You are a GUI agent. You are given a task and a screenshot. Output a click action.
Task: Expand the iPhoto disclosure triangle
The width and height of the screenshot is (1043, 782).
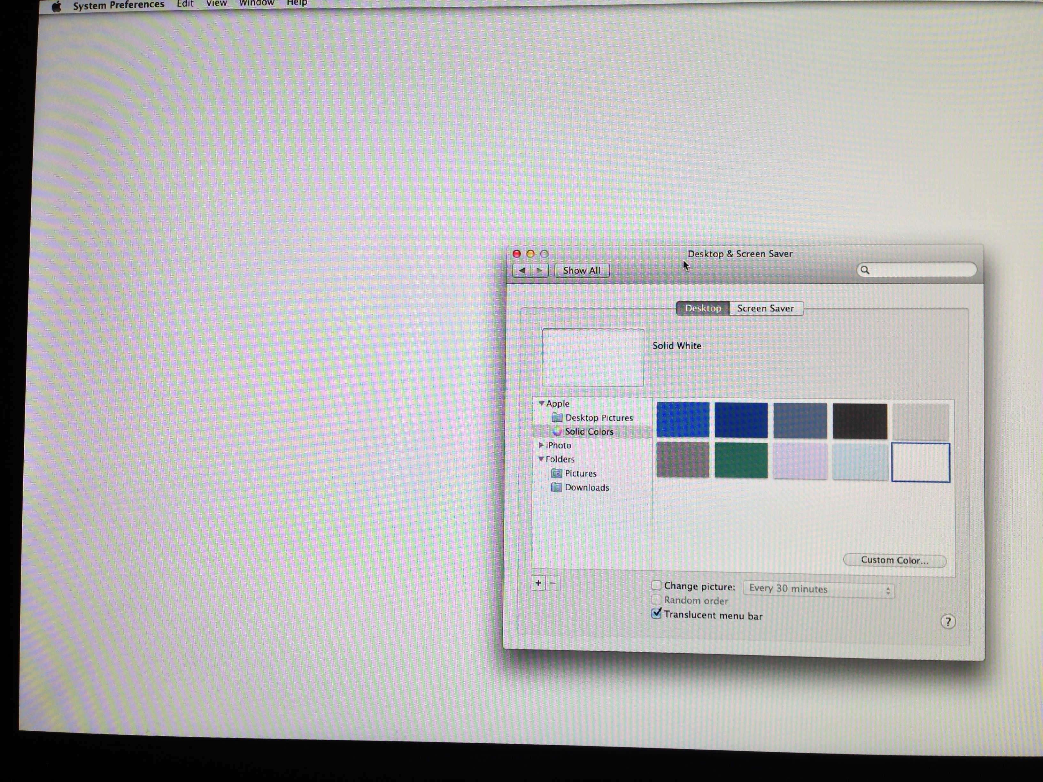pyautogui.click(x=541, y=445)
